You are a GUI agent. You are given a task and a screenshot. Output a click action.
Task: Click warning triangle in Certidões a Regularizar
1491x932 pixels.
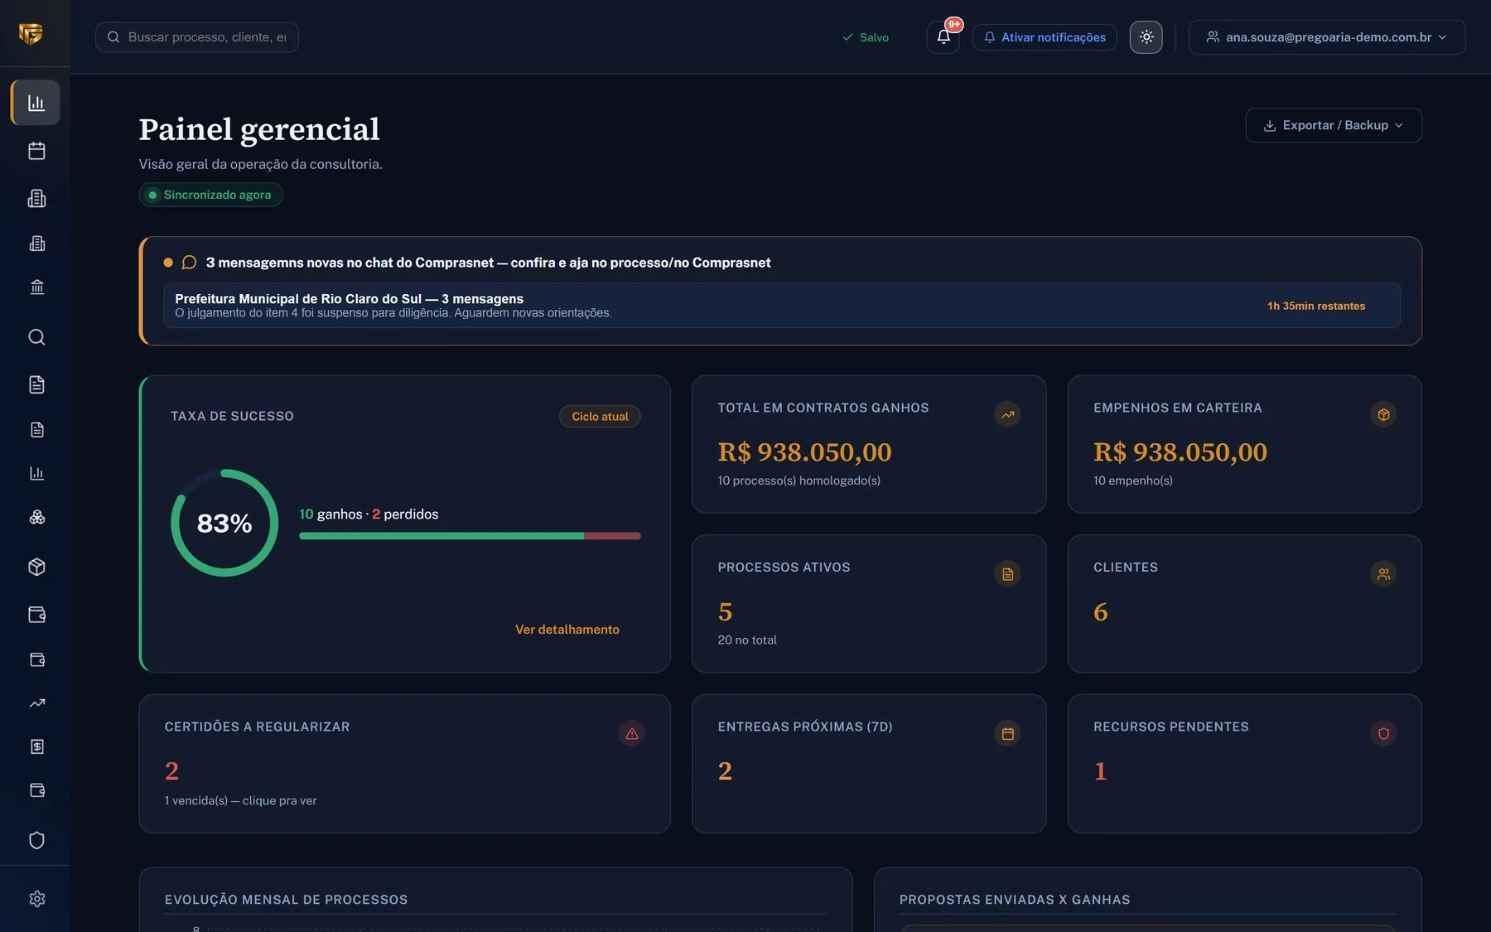pos(632,734)
